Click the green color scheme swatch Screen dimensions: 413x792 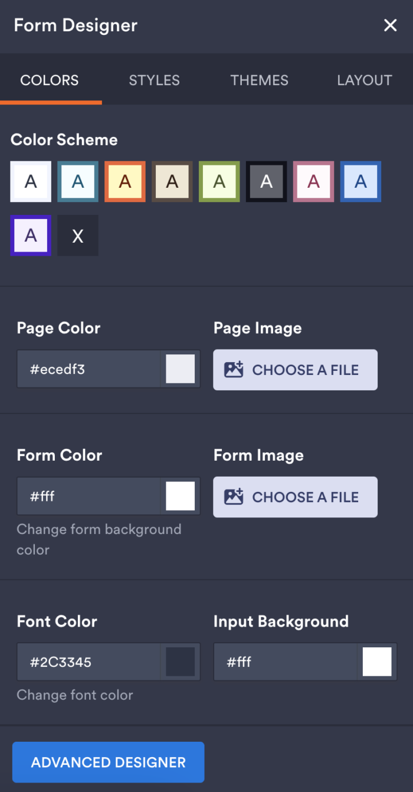point(219,181)
